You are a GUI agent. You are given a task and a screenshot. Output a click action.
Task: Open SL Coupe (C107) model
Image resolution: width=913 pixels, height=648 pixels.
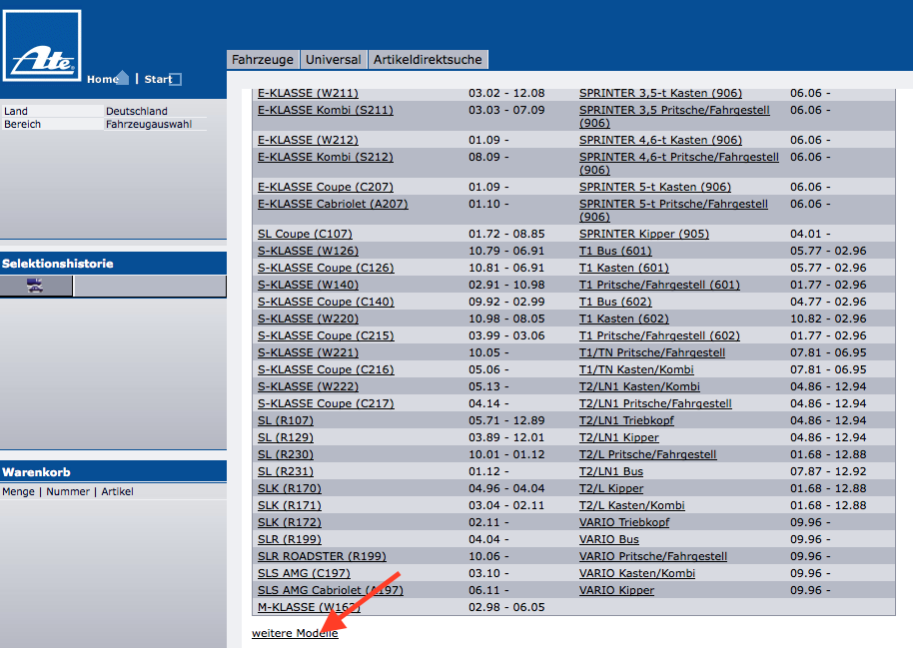[x=305, y=234]
